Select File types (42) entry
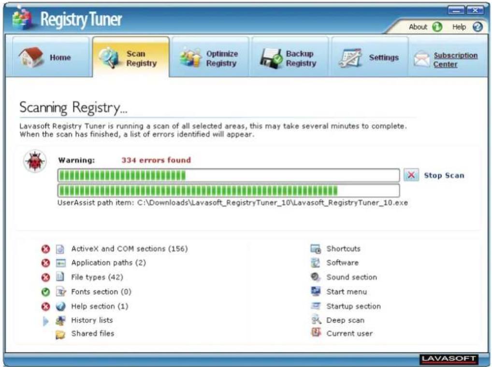The height and width of the screenshot is (367, 492). pyautogui.click(x=97, y=277)
